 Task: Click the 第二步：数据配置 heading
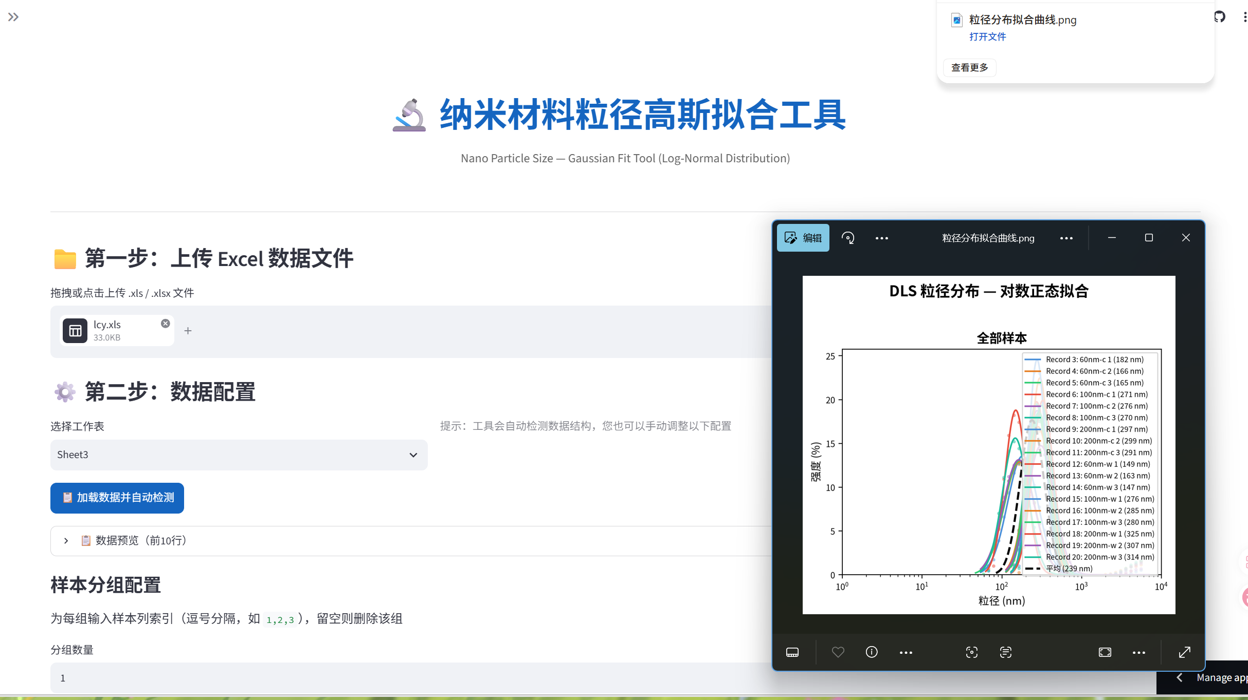pyautogui.click(x=170, y=391)
